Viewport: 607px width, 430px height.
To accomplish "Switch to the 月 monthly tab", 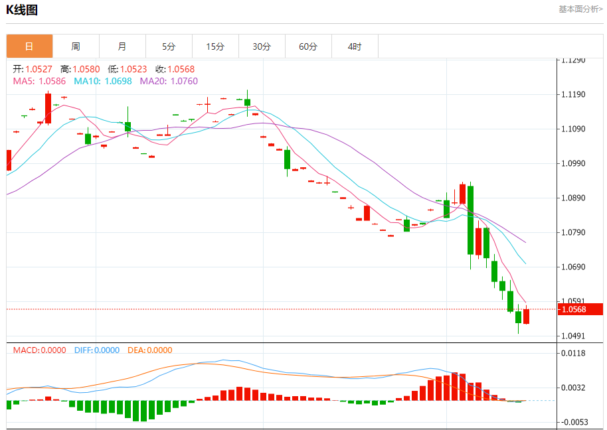I will [122, 46].
